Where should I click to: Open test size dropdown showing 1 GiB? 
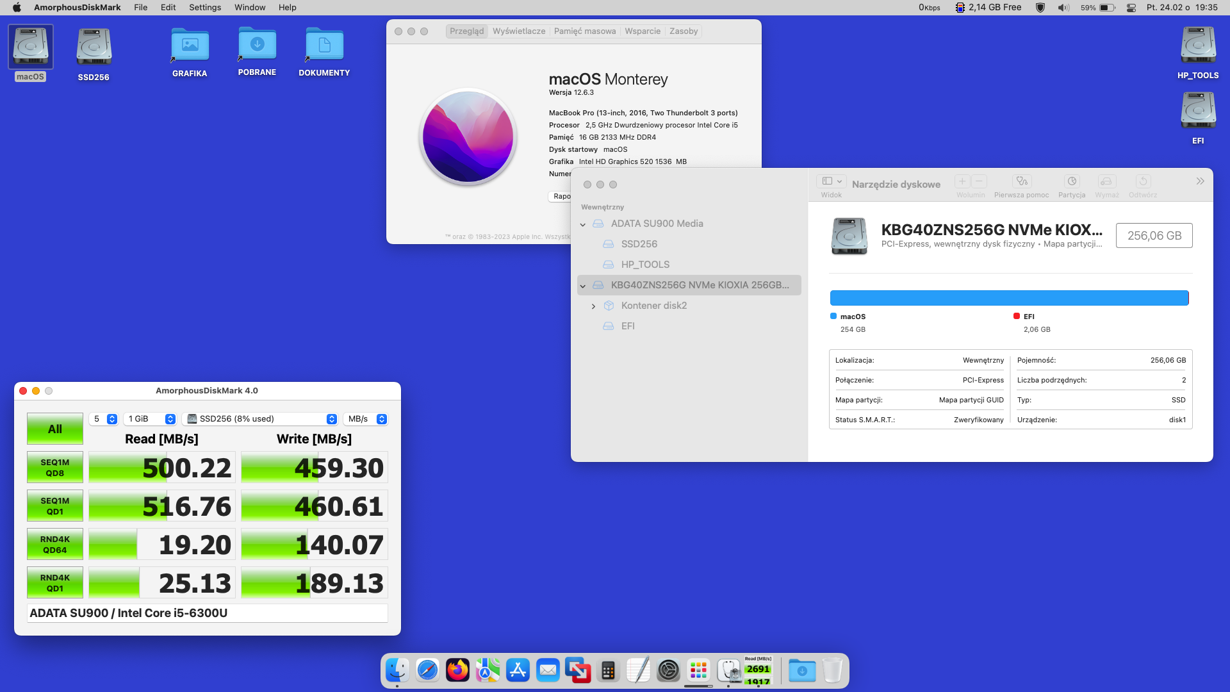pyautogui.click(x=150, y=419)
